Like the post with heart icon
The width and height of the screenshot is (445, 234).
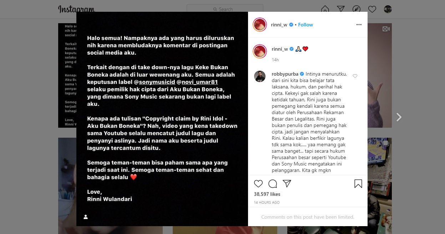tap(258, 184)
